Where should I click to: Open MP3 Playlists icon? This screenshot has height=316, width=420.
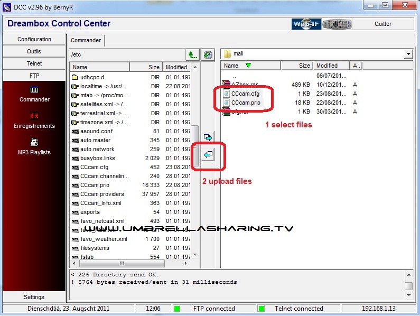coord(34,142)
